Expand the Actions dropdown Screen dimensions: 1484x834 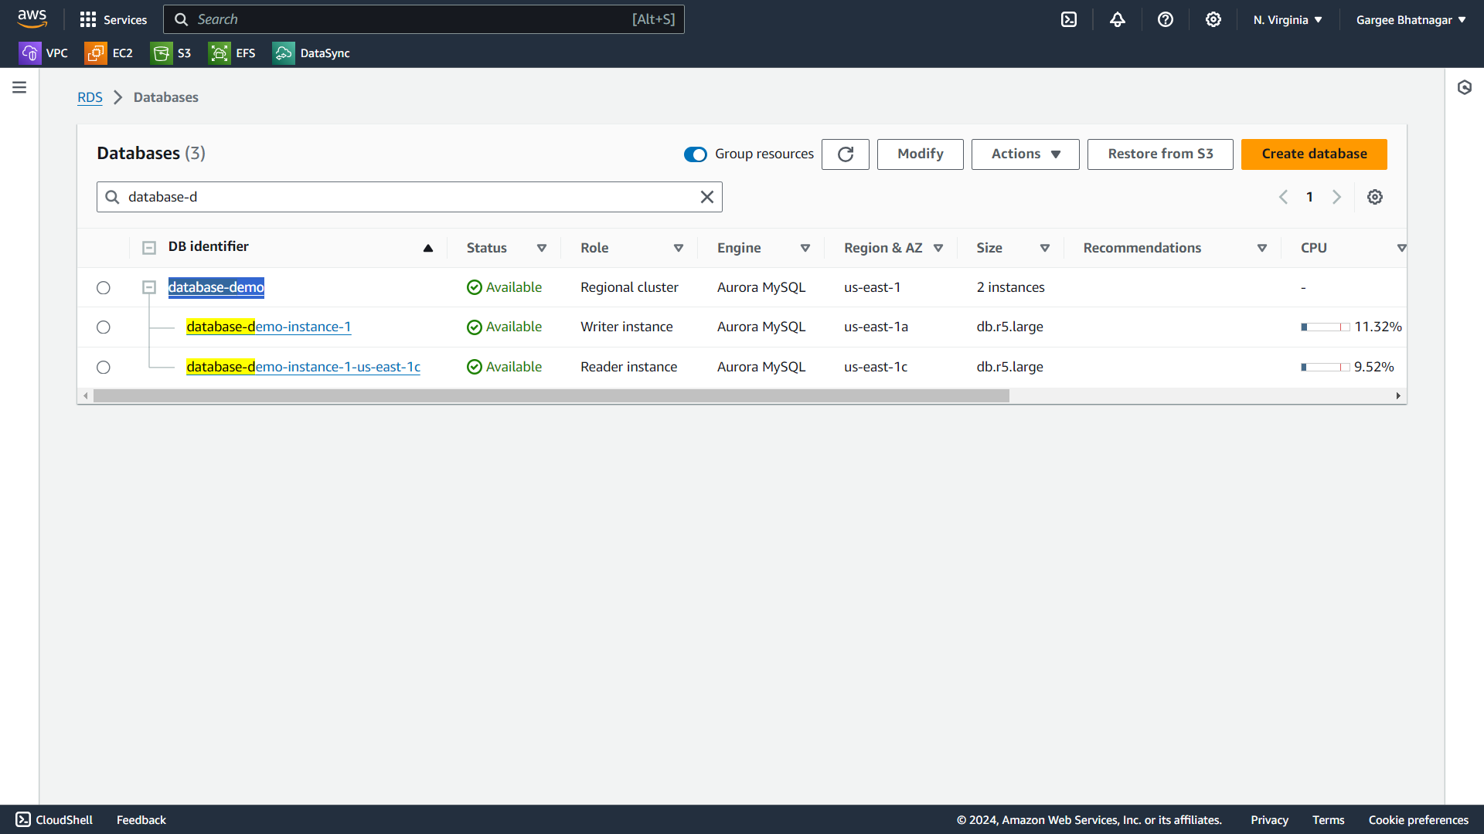(x=1025, y=154)
